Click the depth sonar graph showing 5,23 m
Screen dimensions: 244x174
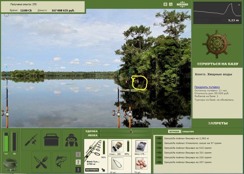217,13
